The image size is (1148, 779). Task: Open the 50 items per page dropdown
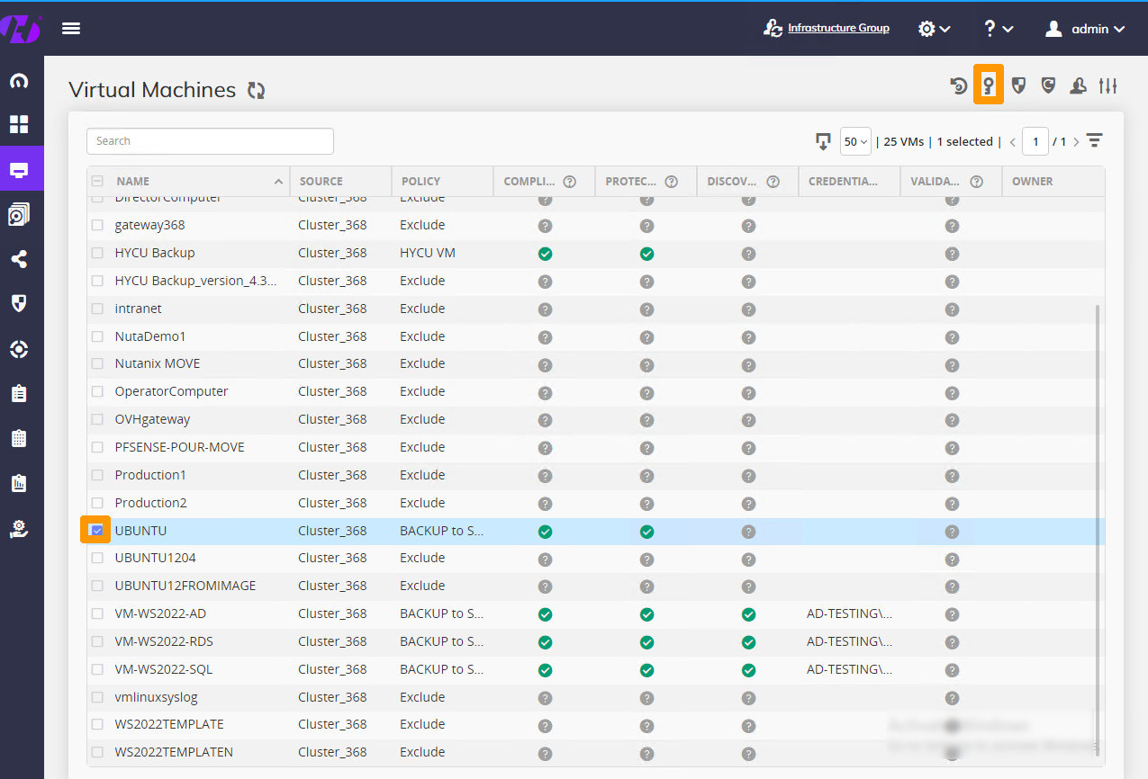point(855,141)
